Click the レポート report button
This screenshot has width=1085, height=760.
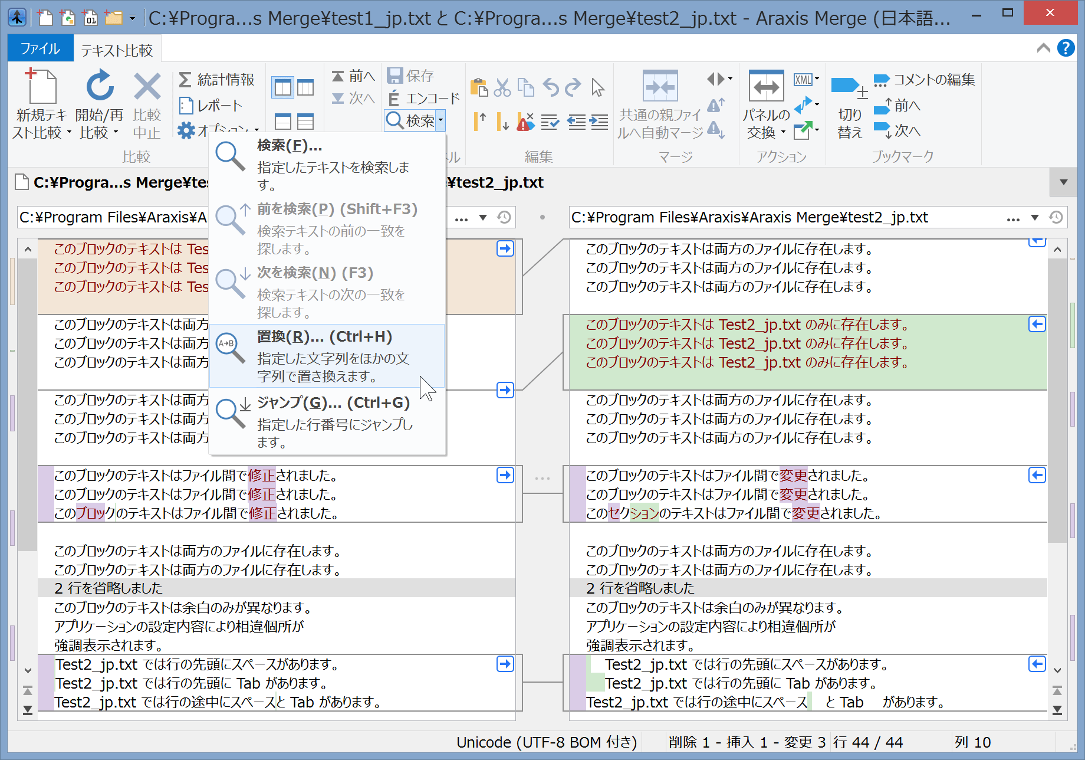click(x=211, y=106)
